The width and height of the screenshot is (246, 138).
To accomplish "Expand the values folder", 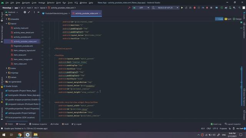I will tap(7, 77).
